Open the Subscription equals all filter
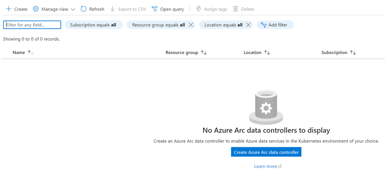The width and height of the screenshot is (385, 178). pos(94,25)
